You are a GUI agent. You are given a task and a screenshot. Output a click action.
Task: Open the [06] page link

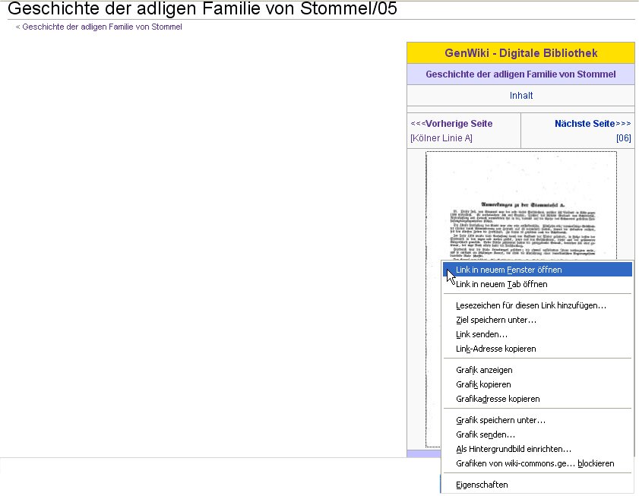623,137
